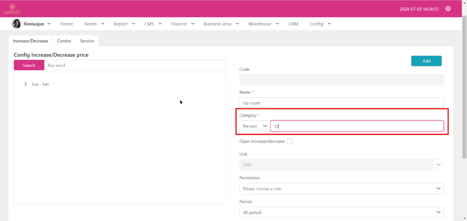Click the Key word search field
467x221 pixels.
point(135,65)
